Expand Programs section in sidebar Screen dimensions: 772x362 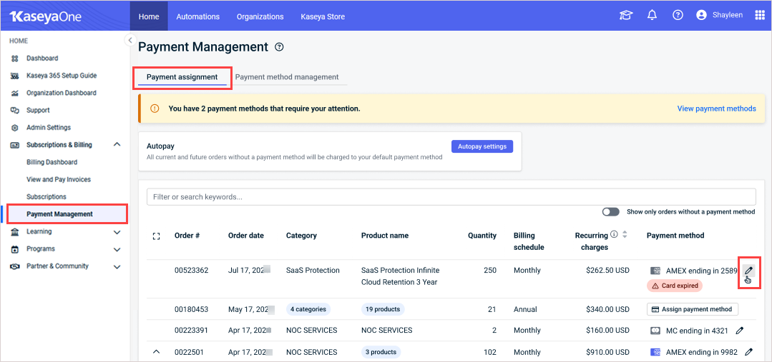(x=117, y=249)
